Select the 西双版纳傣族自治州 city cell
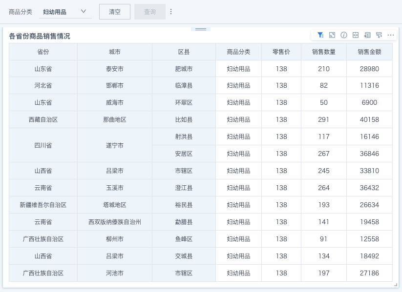 tap(115, 222)
